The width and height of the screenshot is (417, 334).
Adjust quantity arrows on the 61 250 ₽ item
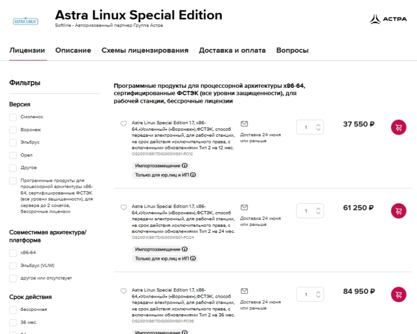(317, 210)
